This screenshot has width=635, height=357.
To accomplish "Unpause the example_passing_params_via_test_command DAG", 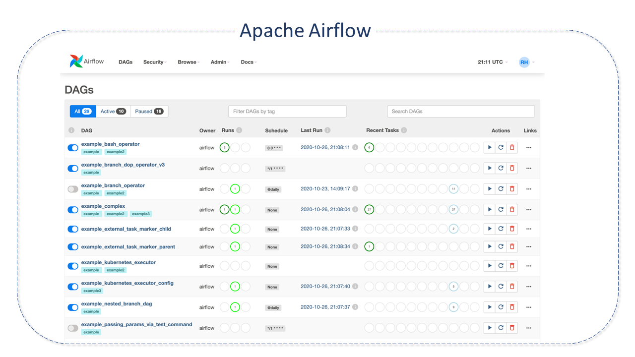I will [73, 328].
